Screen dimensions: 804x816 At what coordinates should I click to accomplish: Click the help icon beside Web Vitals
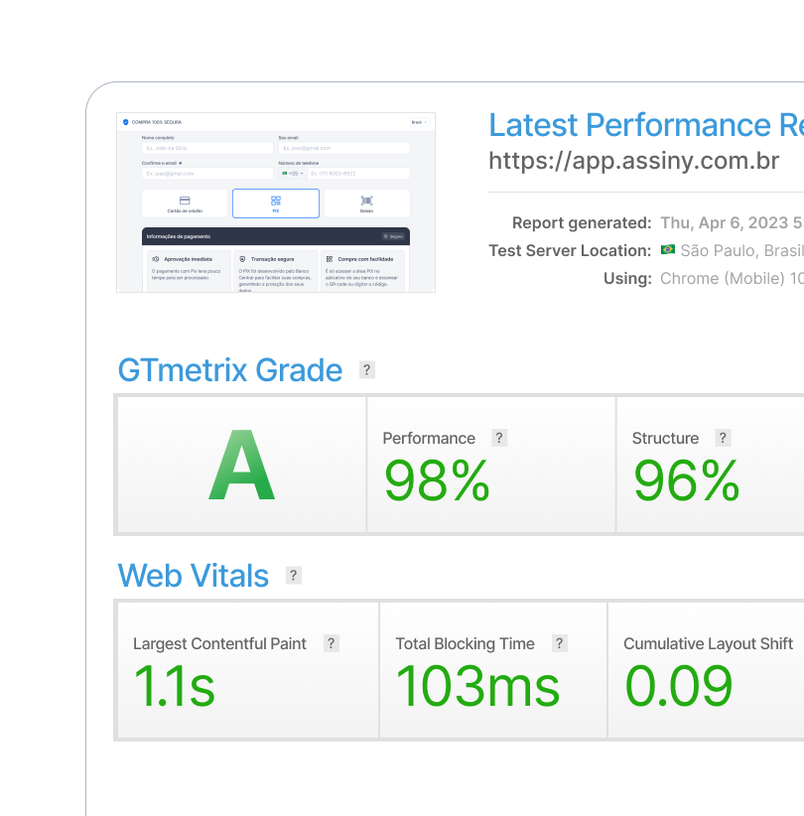coord(293,576)
